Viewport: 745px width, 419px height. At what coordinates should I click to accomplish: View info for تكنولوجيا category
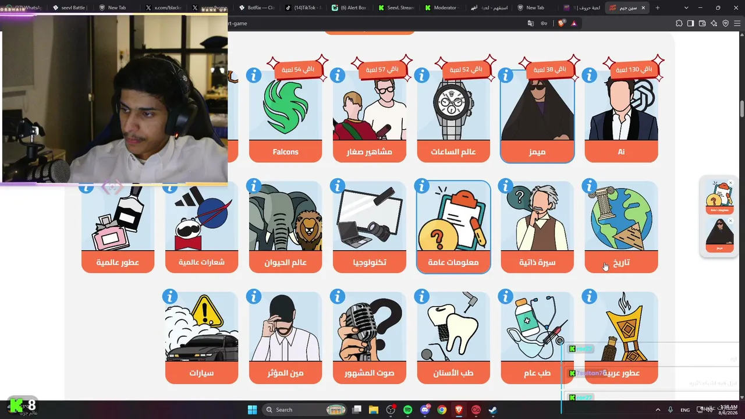click(338, 186)
